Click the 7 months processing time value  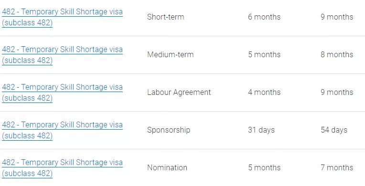click(x=337, y=167)
